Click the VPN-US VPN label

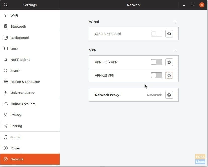tap(105, 75)
